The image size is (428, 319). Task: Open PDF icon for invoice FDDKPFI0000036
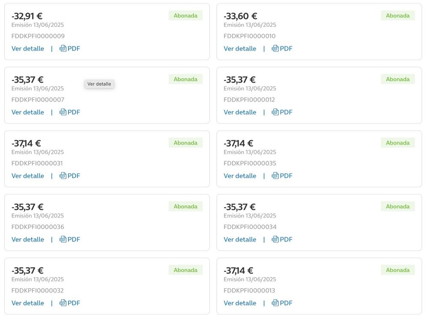click(x=63, y=239)
